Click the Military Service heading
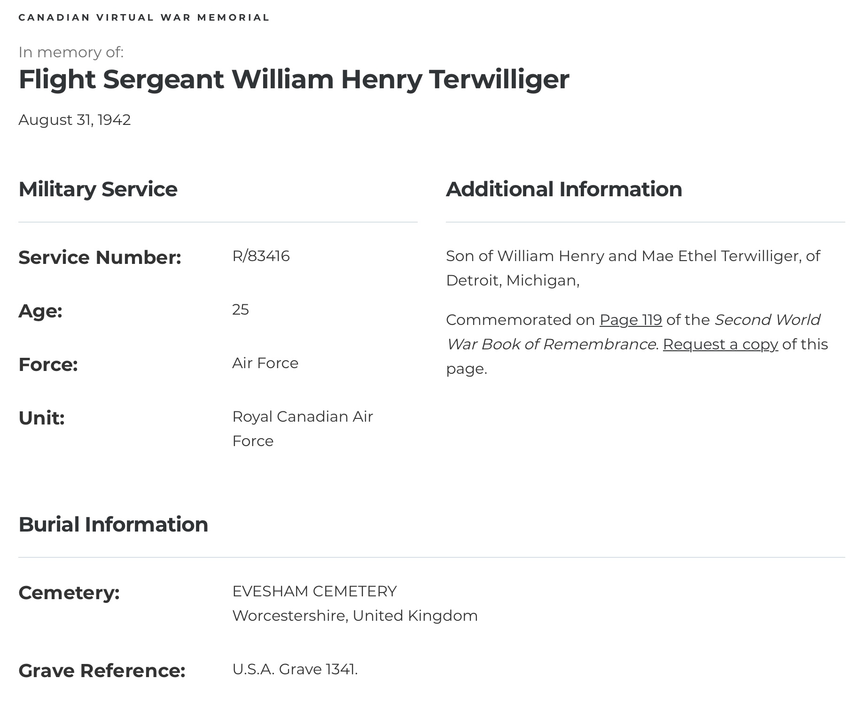 click(x=98, y=189)
